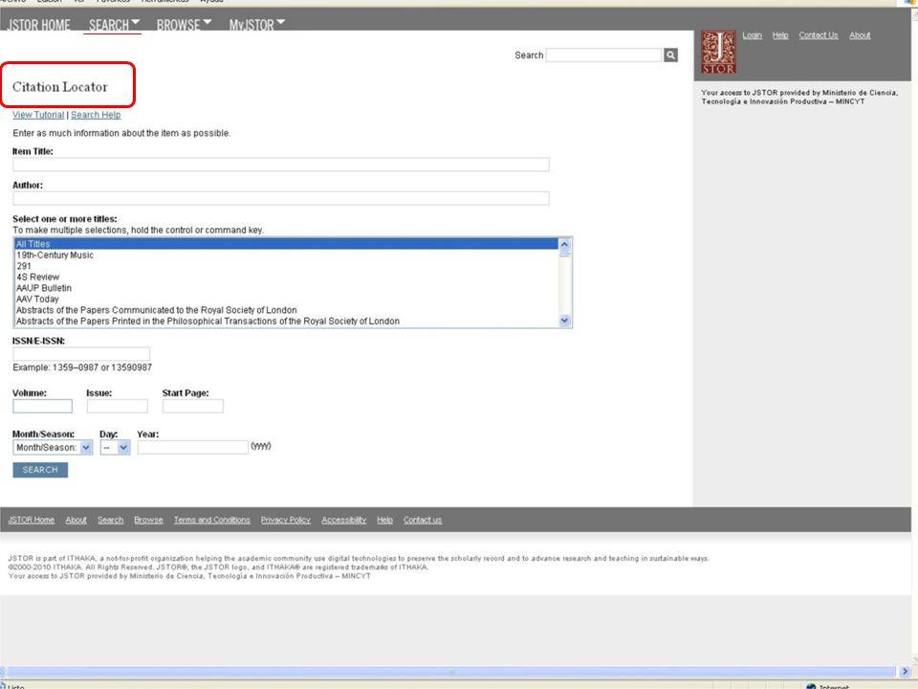Open Accessibility footer link
The height and width of the screenshot is (689, 918).
point(343,521)
